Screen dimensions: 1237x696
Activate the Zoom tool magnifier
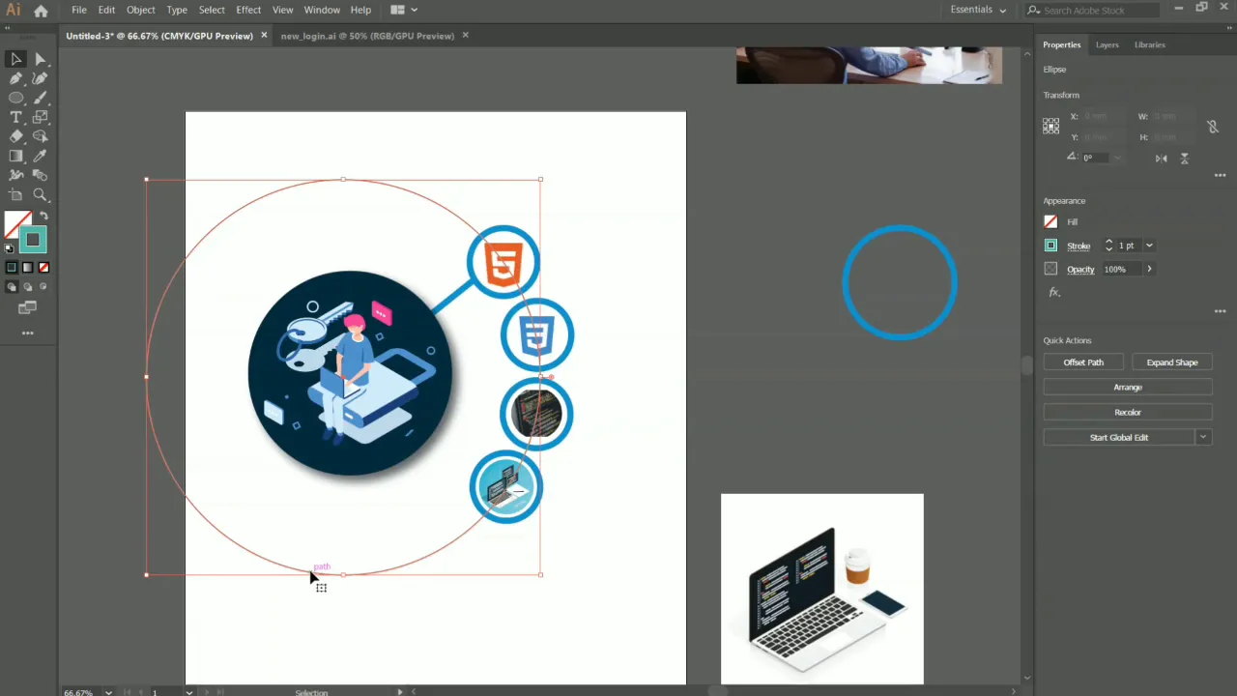point(41,194)
